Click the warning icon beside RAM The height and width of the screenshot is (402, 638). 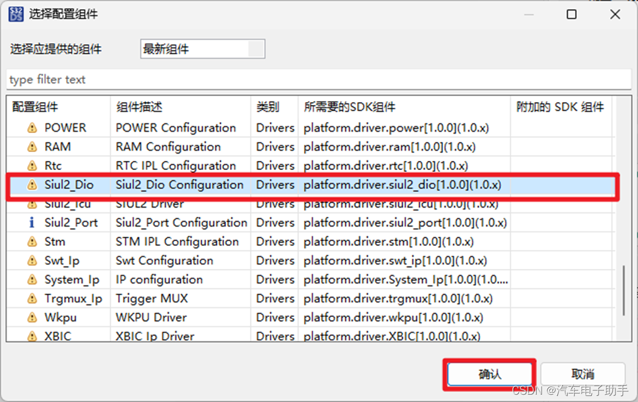click(32, 146)
